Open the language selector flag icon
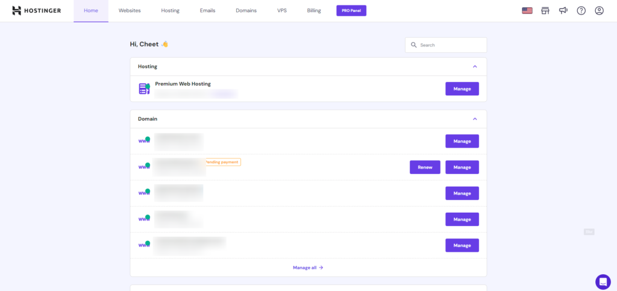The height and width of the screenshot is (291, 617). pos(527,11)
